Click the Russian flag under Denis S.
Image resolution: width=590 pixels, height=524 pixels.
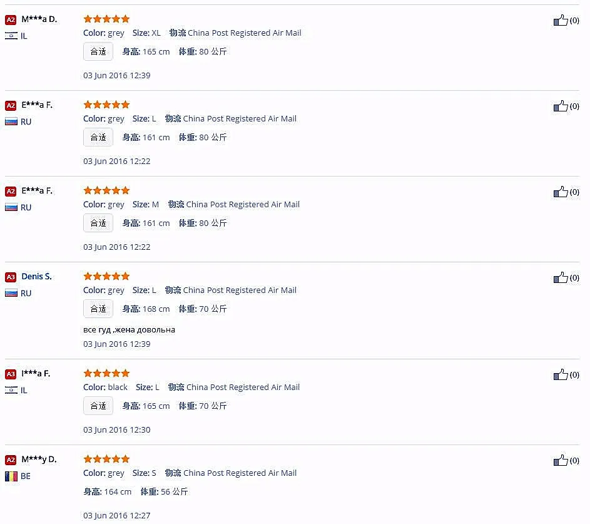tap(11, 293)
